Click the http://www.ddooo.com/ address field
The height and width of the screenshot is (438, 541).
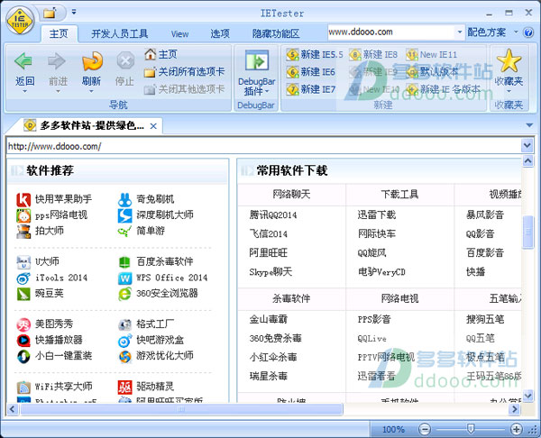(x=263, y=146)
